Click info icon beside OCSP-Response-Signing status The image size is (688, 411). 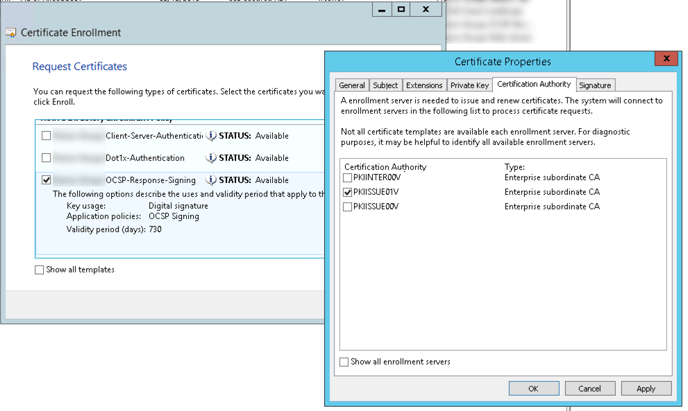coord(211,180)
